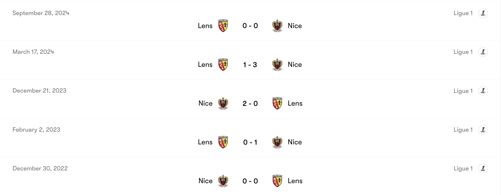The image size is (501, 195).
Task: Click the Lens logo in the December 30 match
Action: click(x=277, y=181)
